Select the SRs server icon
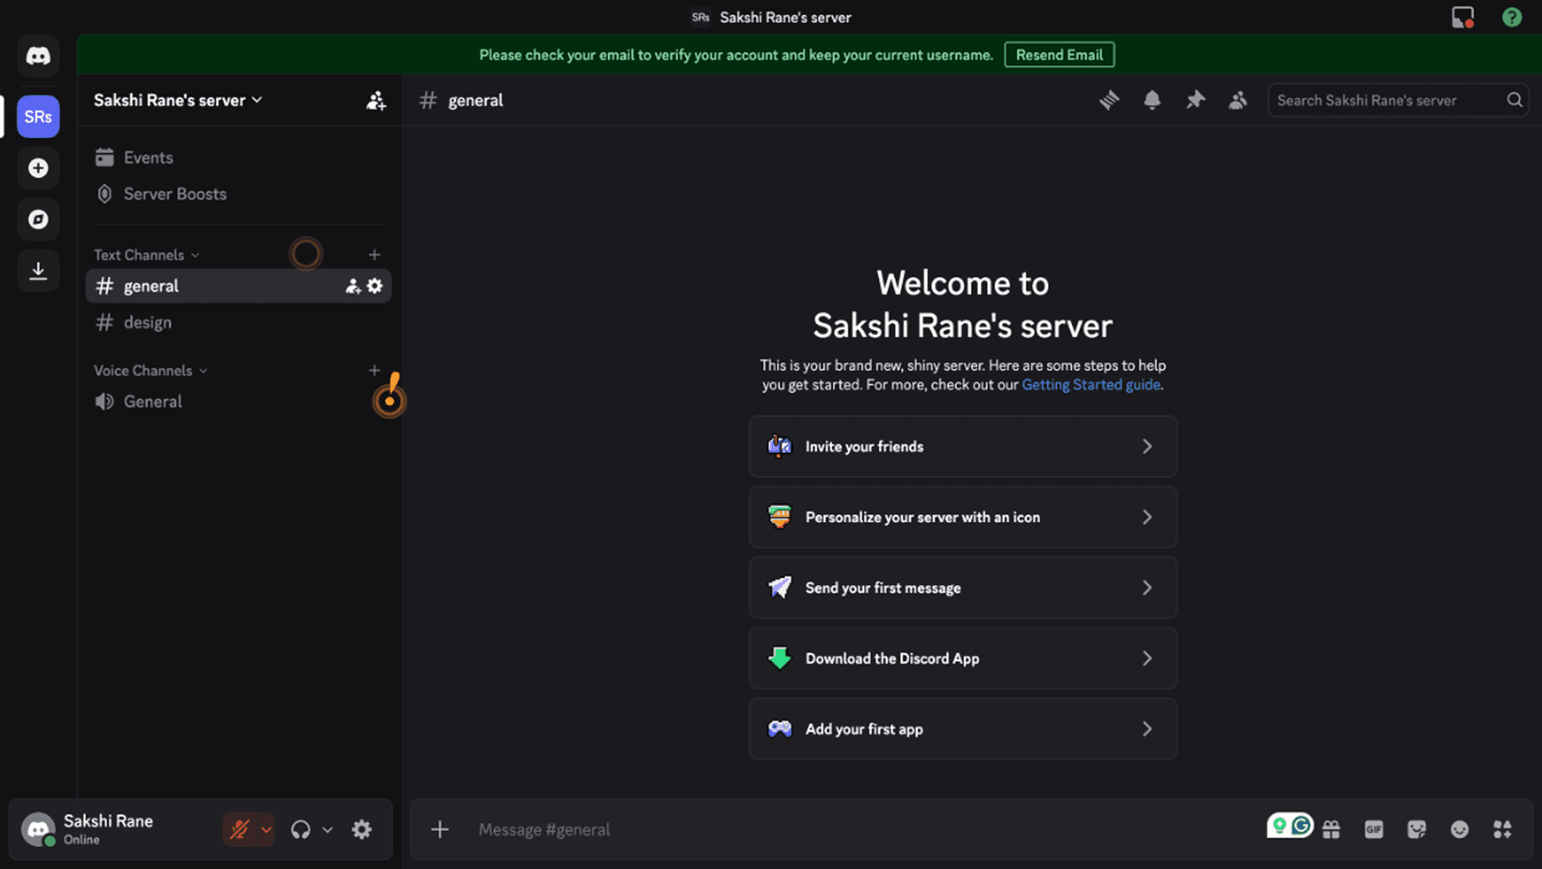The width and height of the screenshot is (1542, 869). [x=38, y=116]
